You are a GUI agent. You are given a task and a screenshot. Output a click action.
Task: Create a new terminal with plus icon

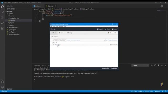(x=152, y=65)
